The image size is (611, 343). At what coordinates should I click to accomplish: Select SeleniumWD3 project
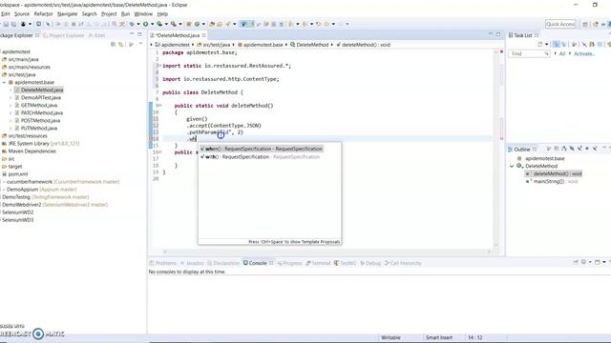[x=17, y=220]
